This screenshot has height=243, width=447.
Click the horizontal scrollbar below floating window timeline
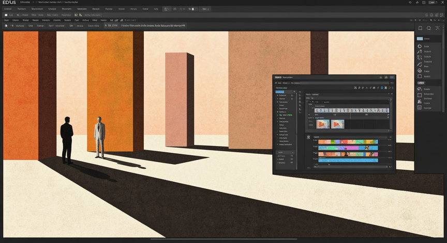tap(351, 167)
